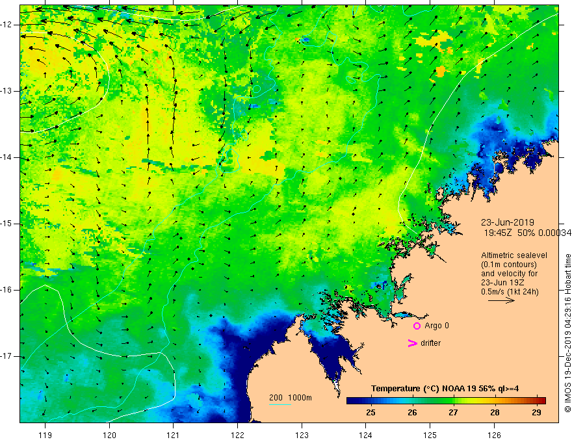Click the cyan 200m contour legend line

click(279, 405)
